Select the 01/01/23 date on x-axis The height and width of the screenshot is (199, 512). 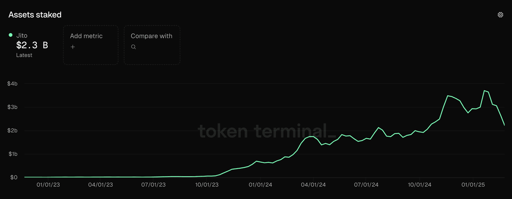pyautogui.click(x=48, y=185)
